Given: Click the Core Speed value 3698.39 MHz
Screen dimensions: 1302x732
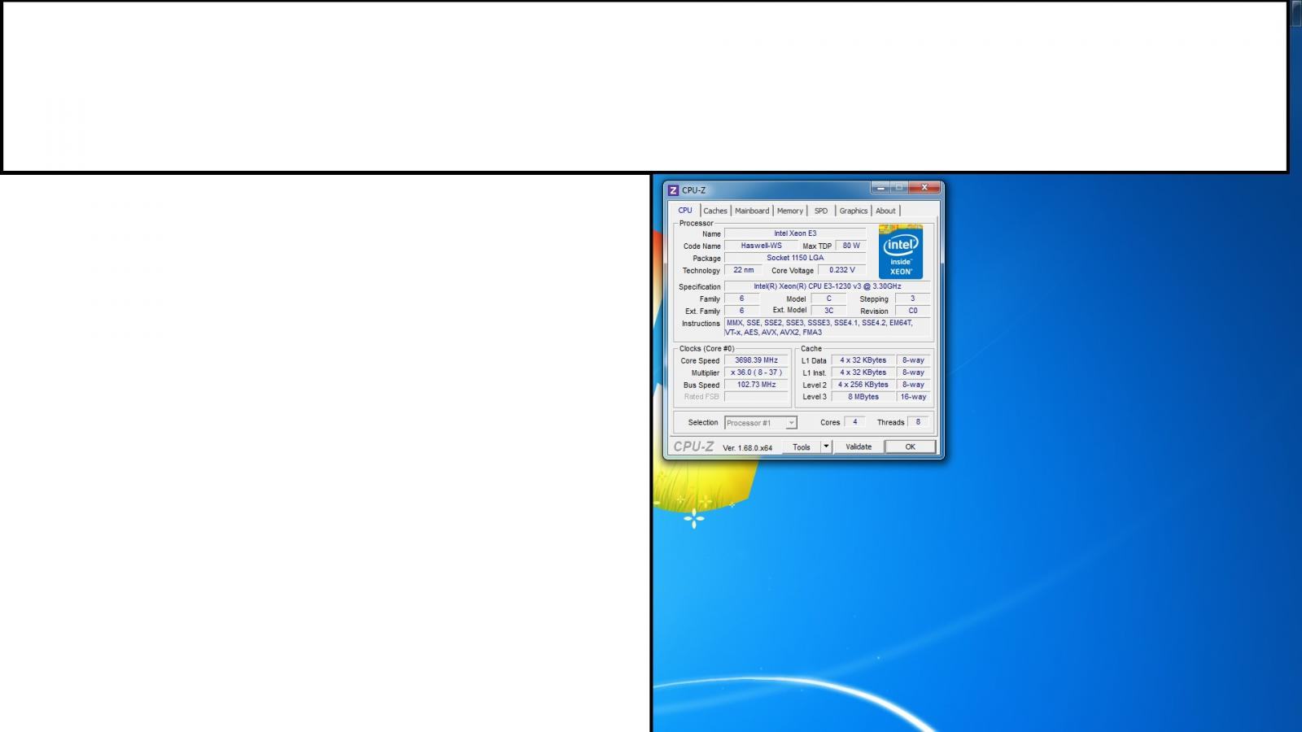Looking at the screenshot, I should 756,360.
